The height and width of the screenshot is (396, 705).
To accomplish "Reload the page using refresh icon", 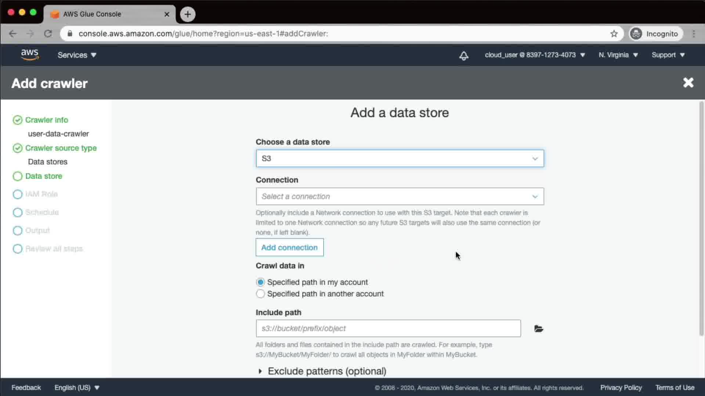I will 48,34.
